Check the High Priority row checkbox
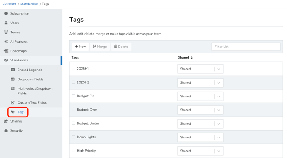The image size is (287, 158). (73, 150)
